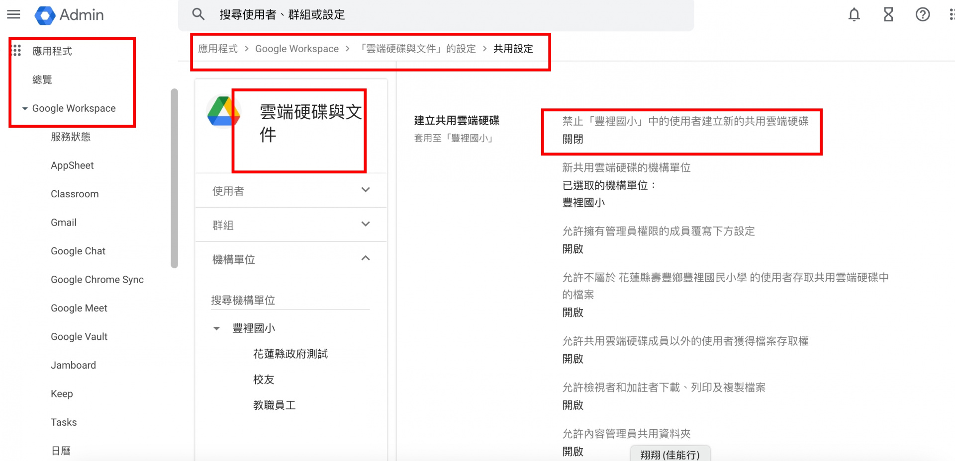955x461 pixels.
Task: Click the Google Drive logo icon
Action: [223, 112]
